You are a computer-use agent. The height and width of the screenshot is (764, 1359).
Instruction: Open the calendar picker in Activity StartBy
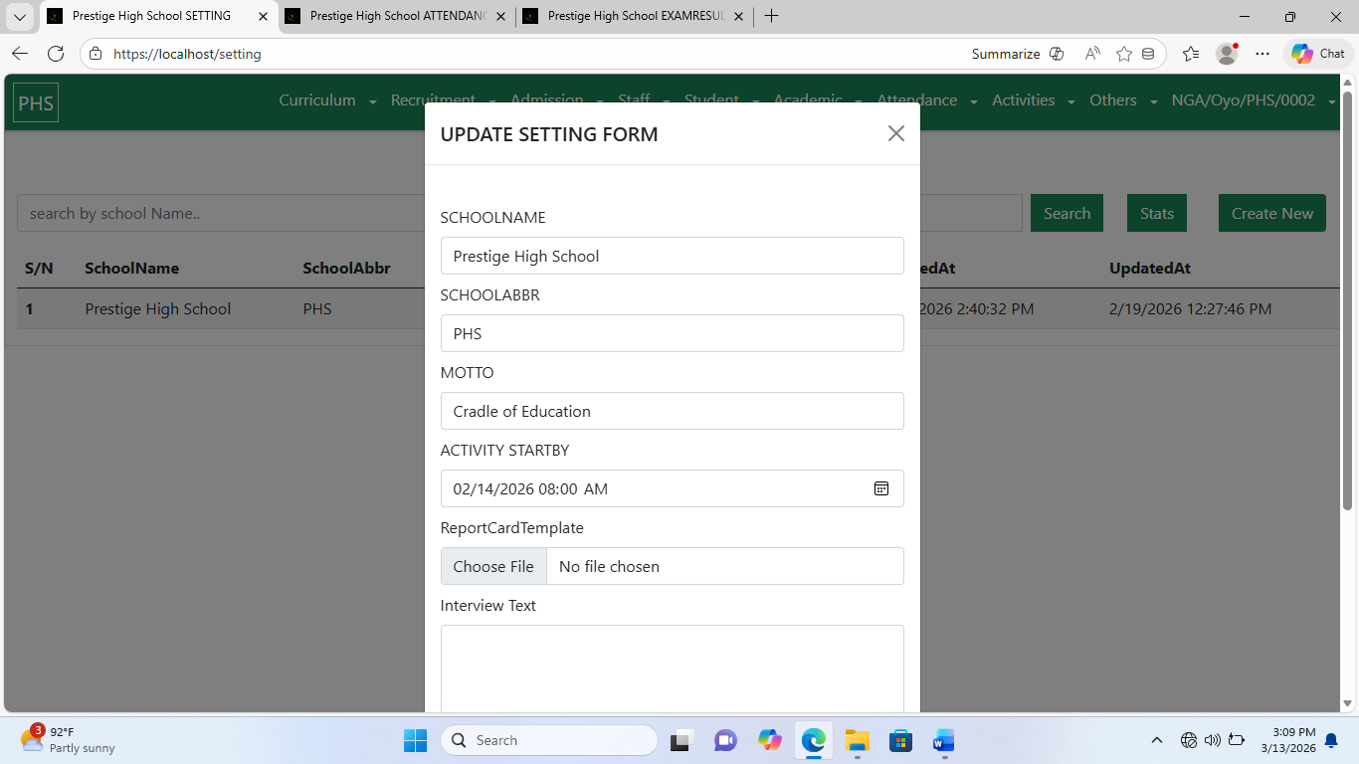pyautogui.click(x=880, y=488)
